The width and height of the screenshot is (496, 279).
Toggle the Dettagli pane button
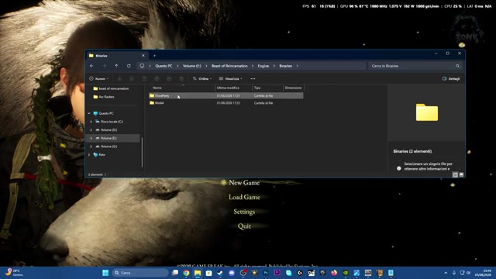(x=451, y=78)
